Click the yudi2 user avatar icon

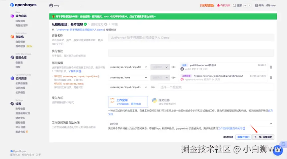(x=182, y=69)
